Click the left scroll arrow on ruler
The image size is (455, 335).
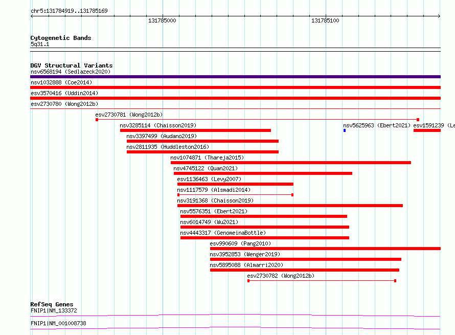tap(32, 16)
